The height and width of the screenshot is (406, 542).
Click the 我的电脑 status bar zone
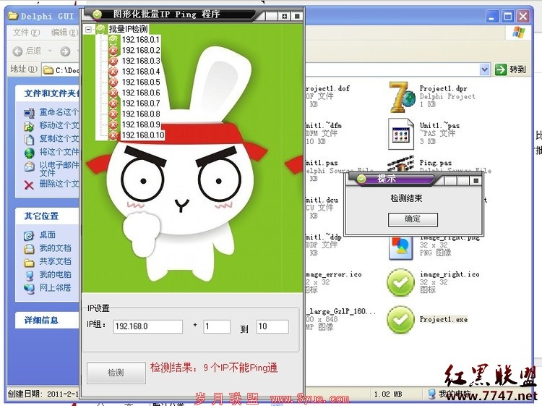tap(449, 394)
